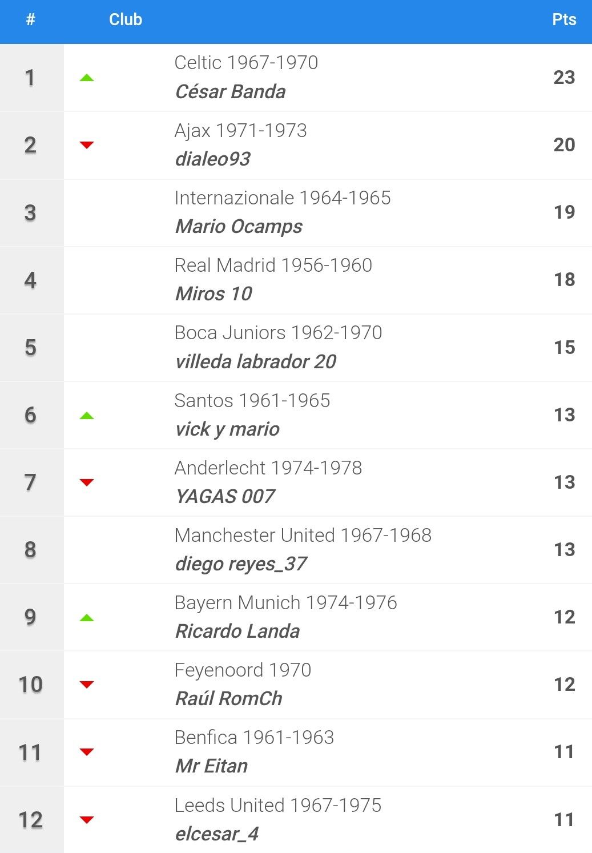Click the red down arrow beside Leeds United 1967-1975
The image size is (592, 853).
click(x=87, y=820)
